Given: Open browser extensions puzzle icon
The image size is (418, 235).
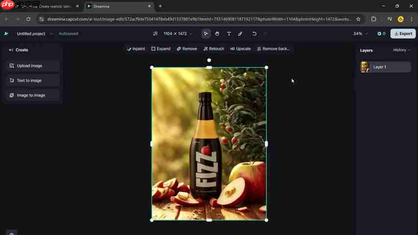Looking at the screenshot, I should pos(374,19).
